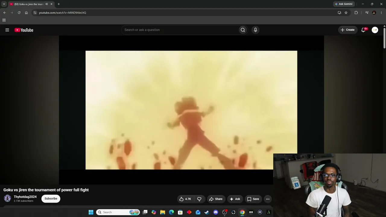This screenshot has width=386, height=217.
Task: Open the browser home page
Action: point(26,13)
